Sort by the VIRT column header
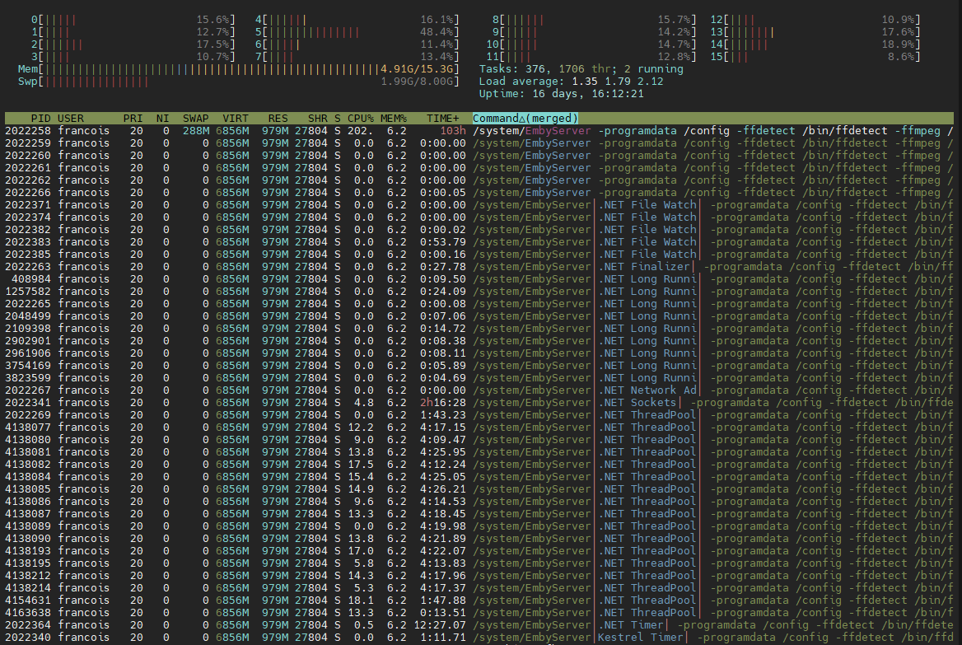The height and width of the screenshot is (645, 962). [x=235, y=119]
